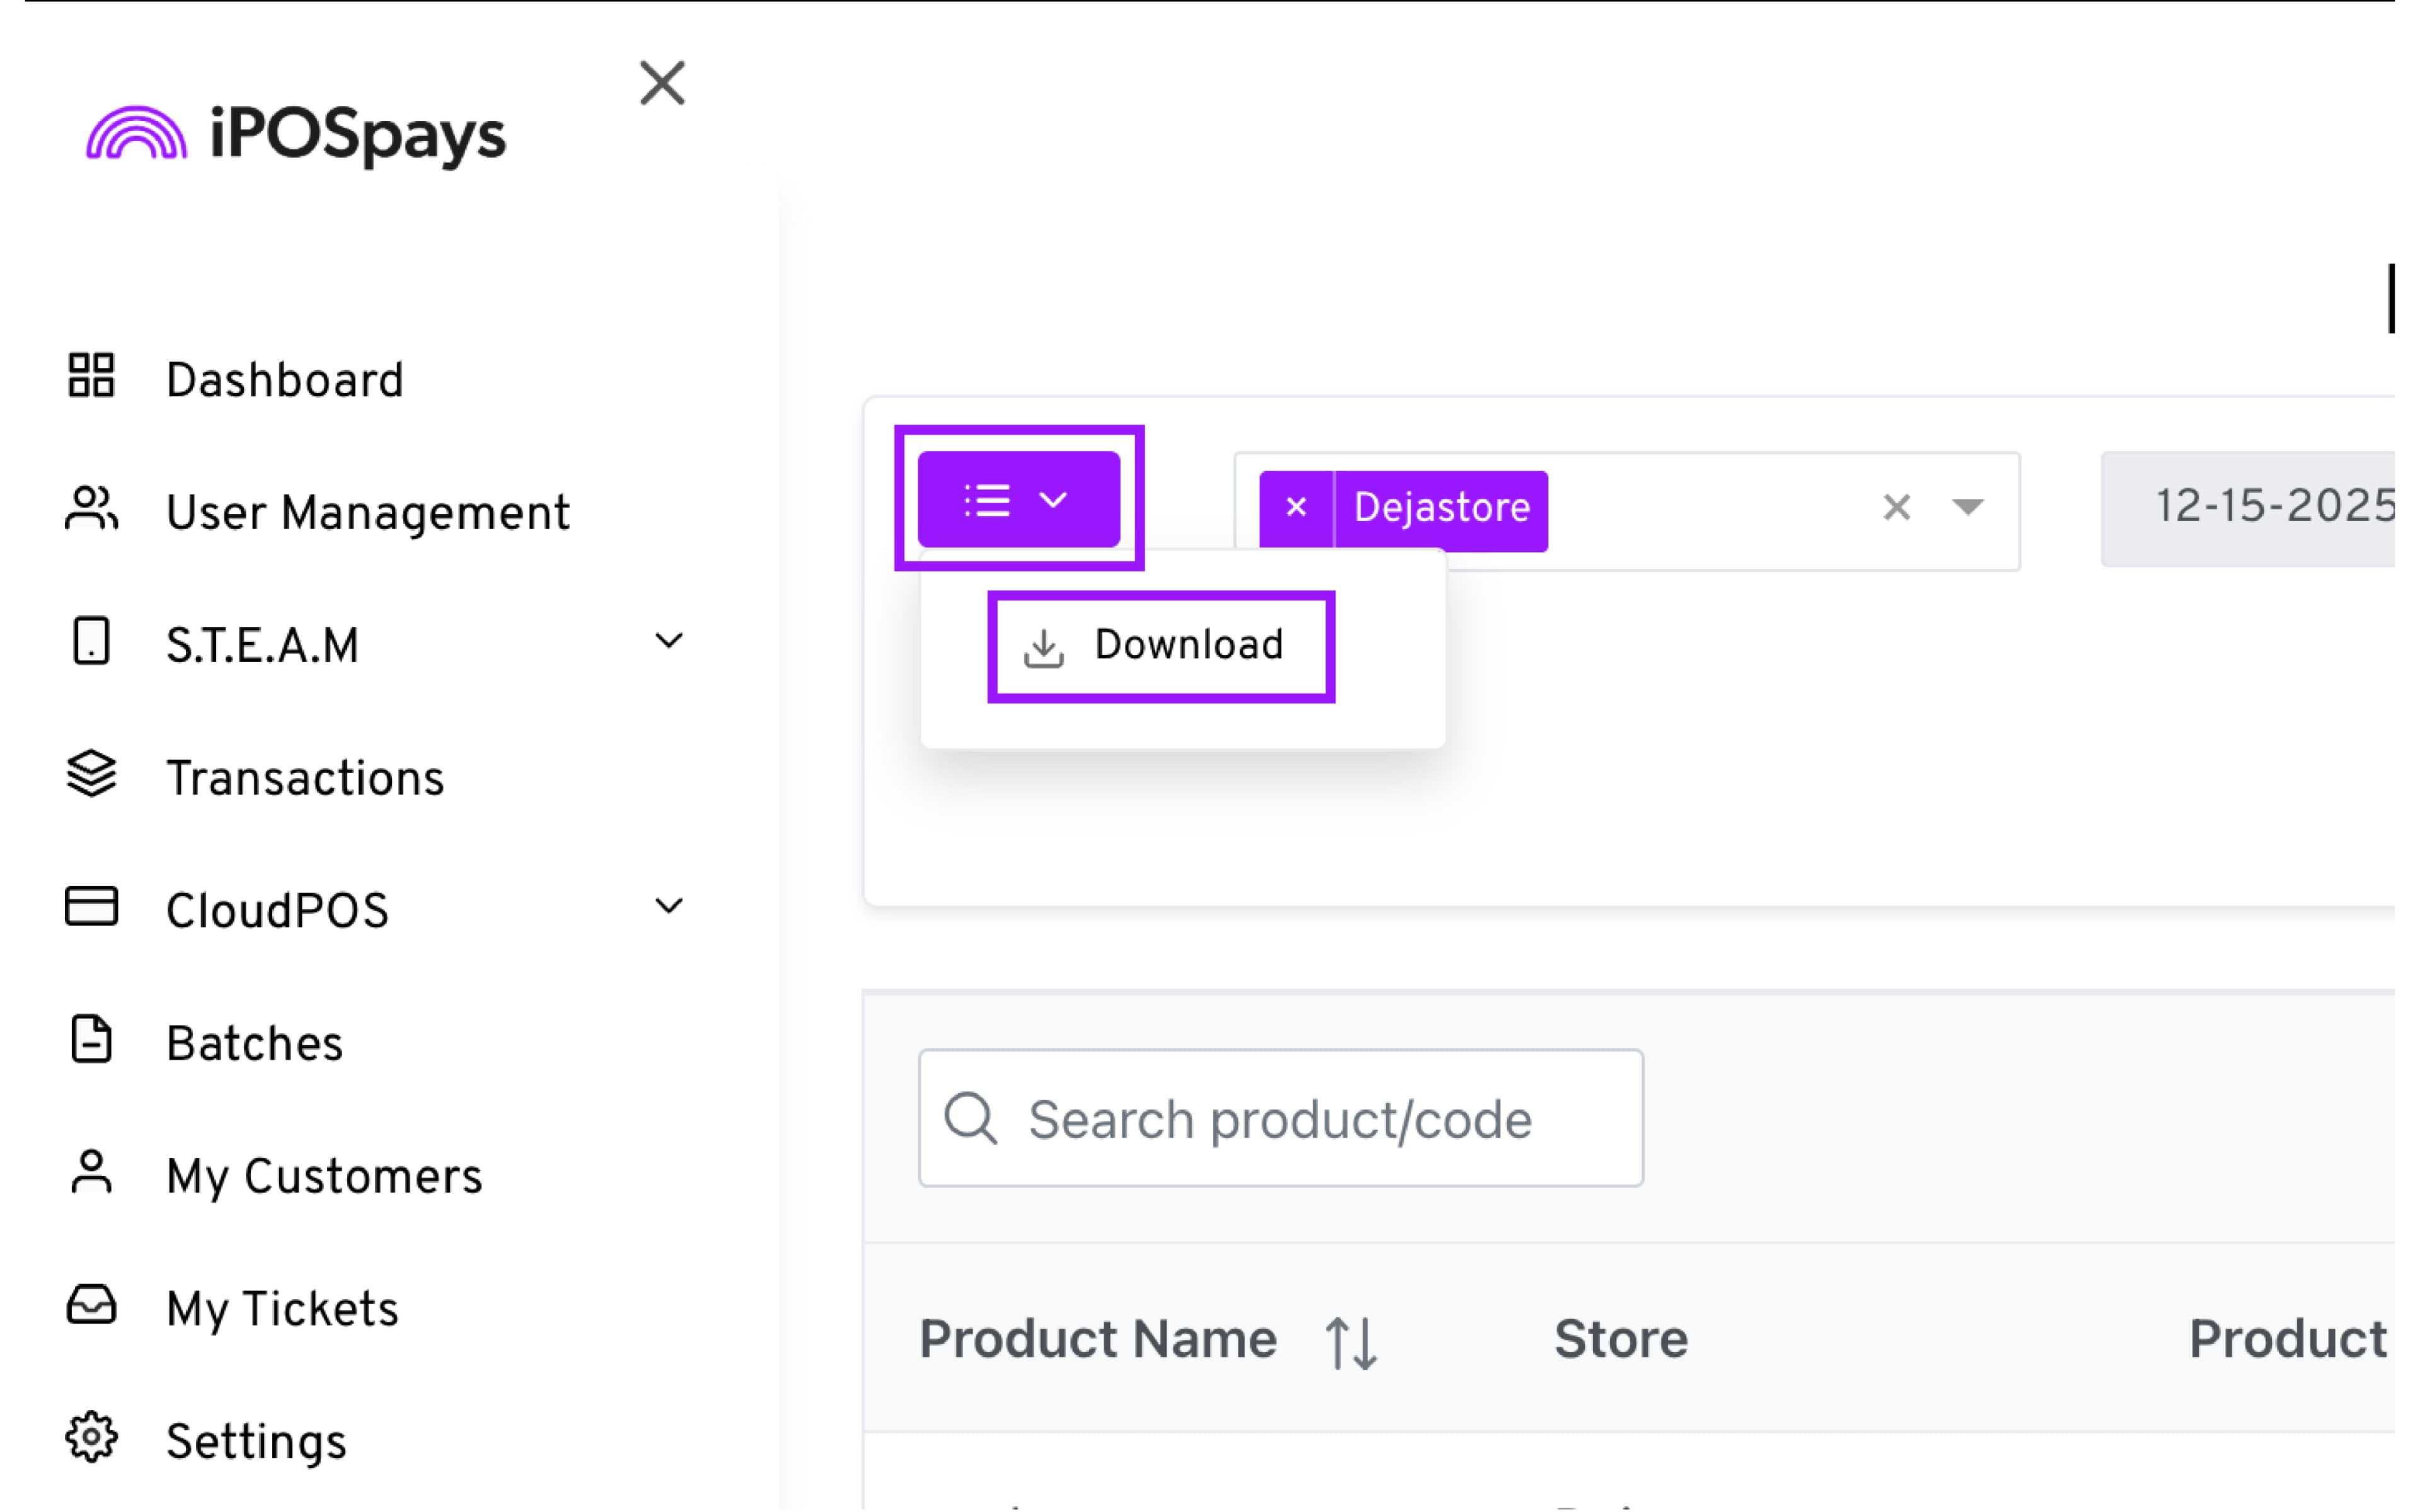
Task: Click the My Tickets inbox icon
Action: [x=91, y=1305]
